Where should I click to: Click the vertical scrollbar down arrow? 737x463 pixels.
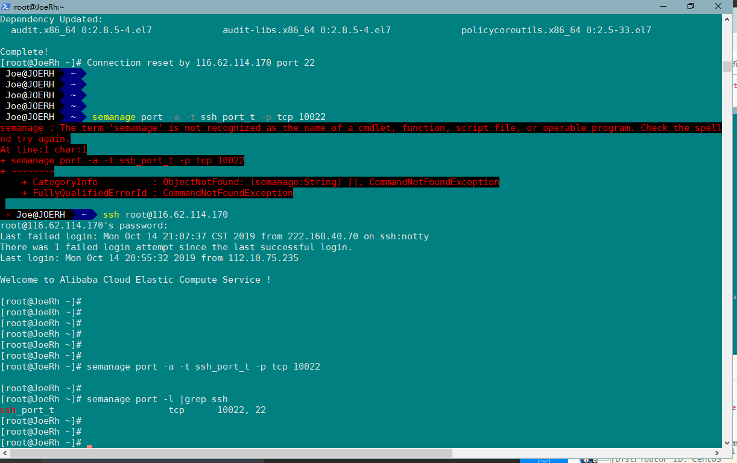[727, 443]
